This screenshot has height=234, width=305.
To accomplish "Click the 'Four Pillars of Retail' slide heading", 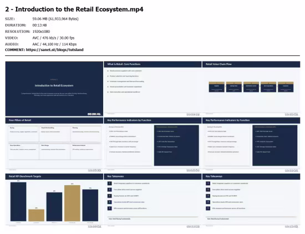I will (x=20, y=120).
